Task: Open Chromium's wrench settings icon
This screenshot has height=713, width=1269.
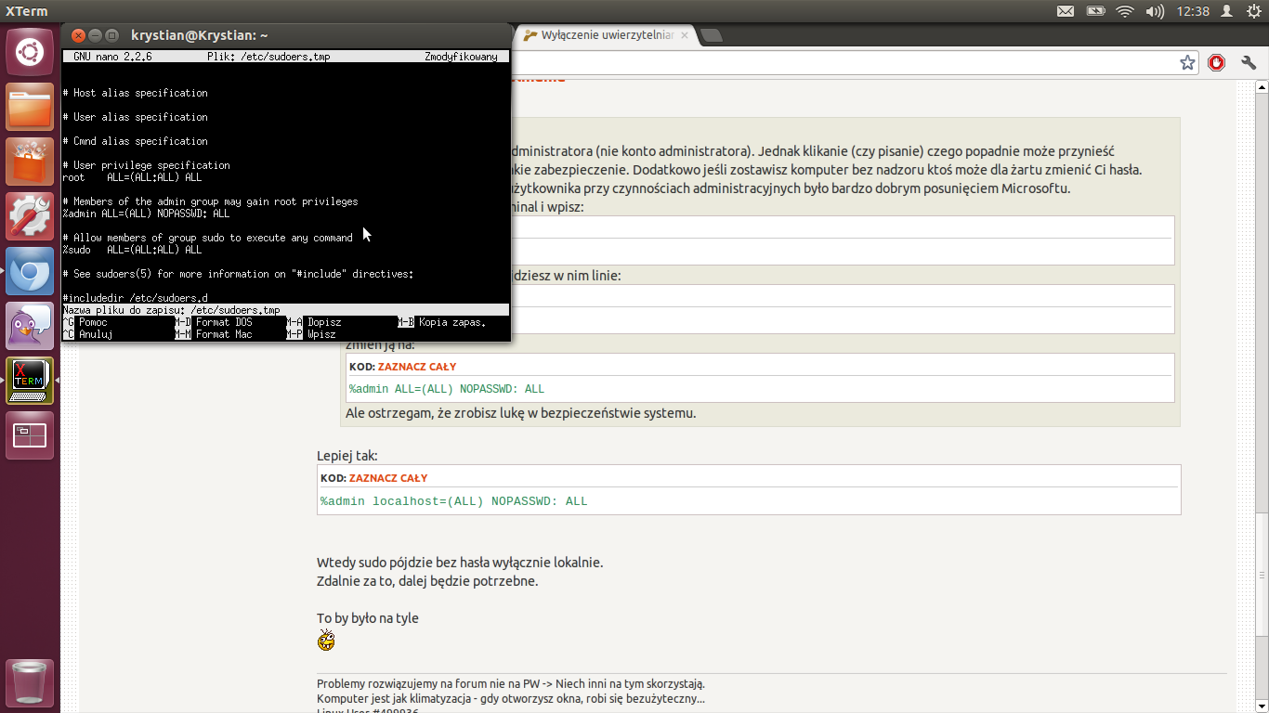Action: [x=1249, y=62]
